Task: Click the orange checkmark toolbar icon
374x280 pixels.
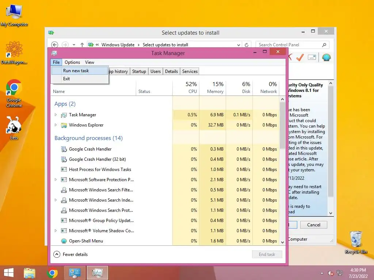Action: [300, 57]
